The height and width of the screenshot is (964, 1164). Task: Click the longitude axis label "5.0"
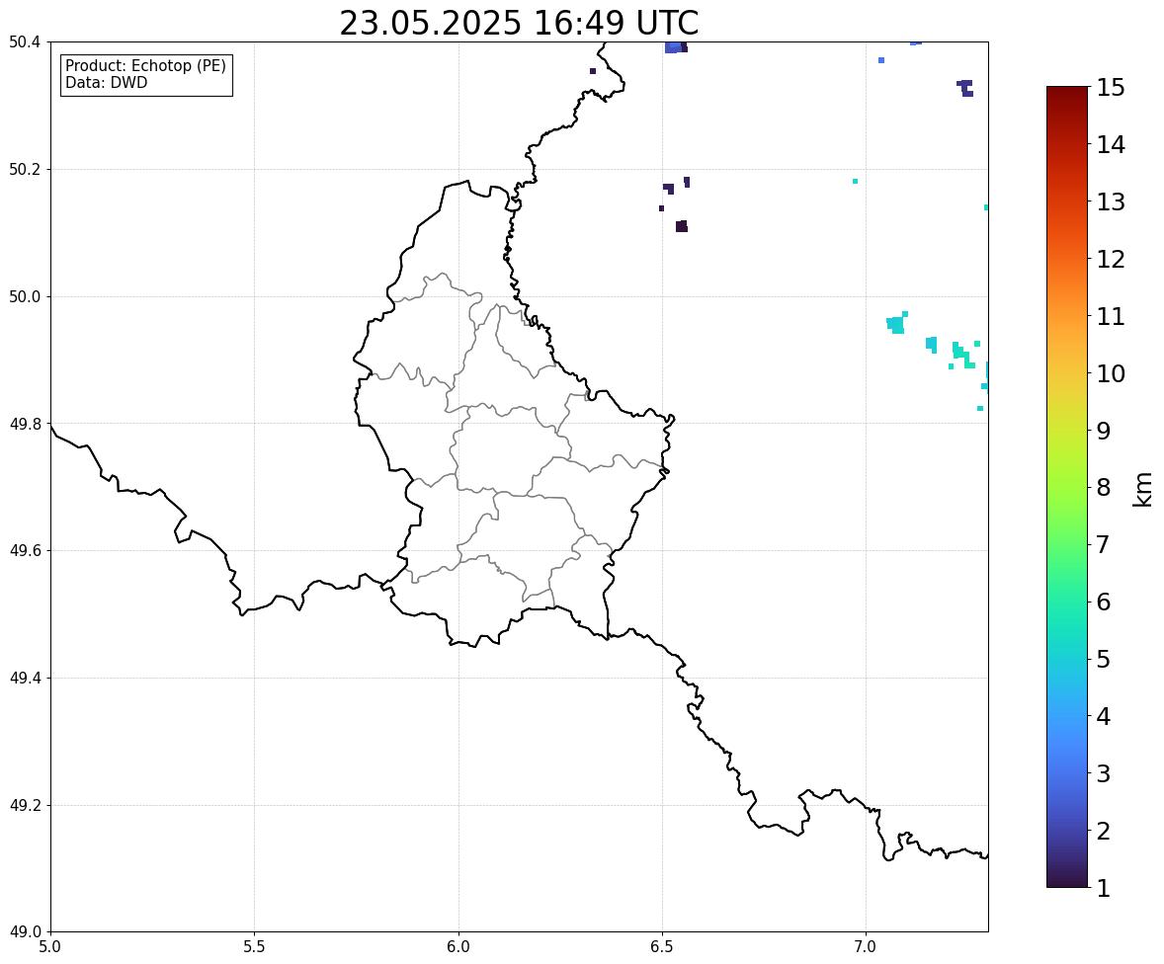pyautogui.click(x=50, y=947)
